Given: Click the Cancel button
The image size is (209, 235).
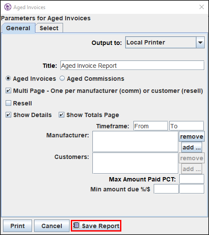Looking at the screenshot, I should (52, 226).
